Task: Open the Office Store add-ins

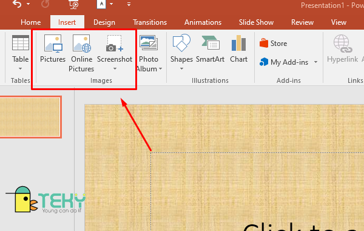Action: 274,44
